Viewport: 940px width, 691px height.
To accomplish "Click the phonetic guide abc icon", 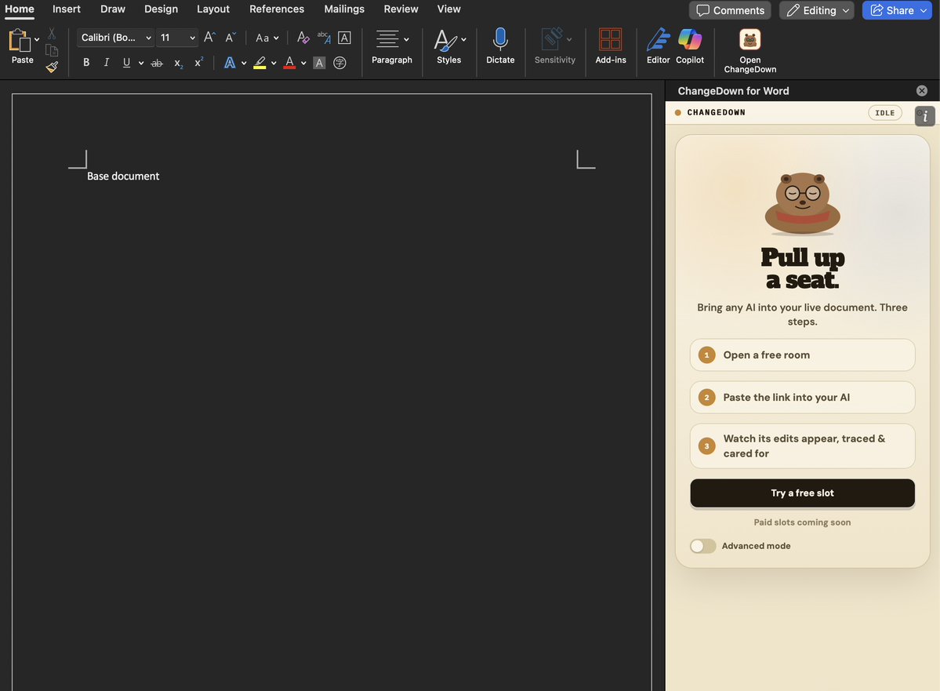I will 324,37.
